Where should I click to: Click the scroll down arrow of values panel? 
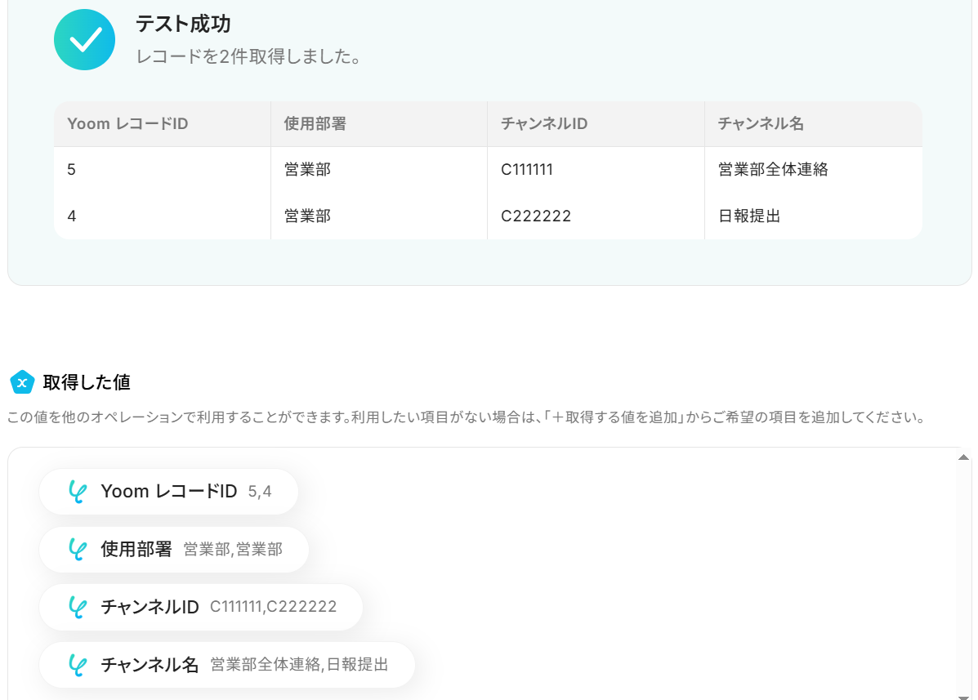point(963,696)
